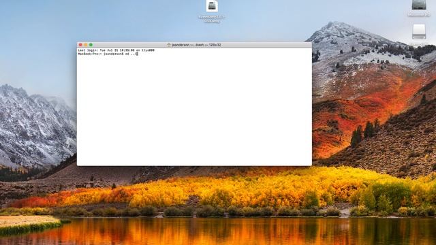Select the white external drive icon on desktop

[x=419, y=32]
